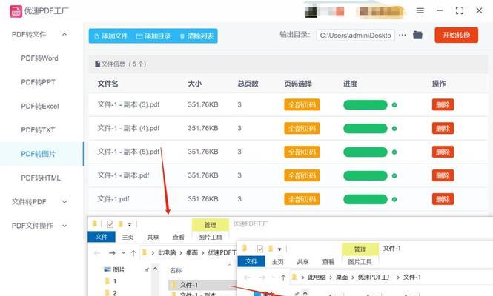Click the sort chevron above the 名称 column
Image resolution: width=493 pixels, height=296 pixels.
[230, 265]
